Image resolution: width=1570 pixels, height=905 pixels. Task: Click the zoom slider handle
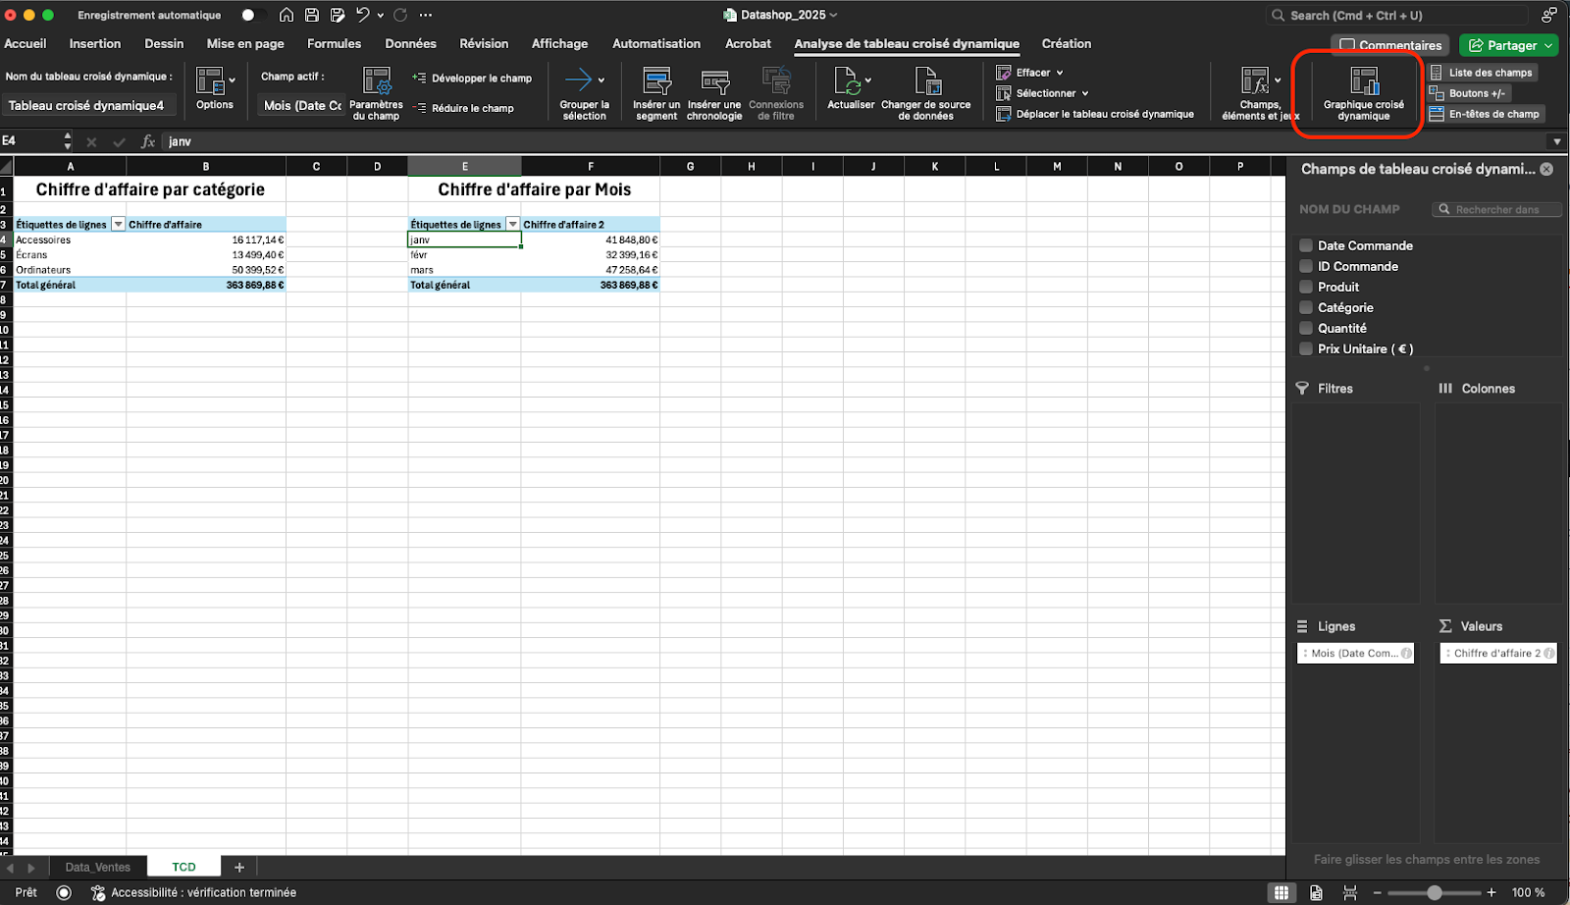pos(1435,892)
